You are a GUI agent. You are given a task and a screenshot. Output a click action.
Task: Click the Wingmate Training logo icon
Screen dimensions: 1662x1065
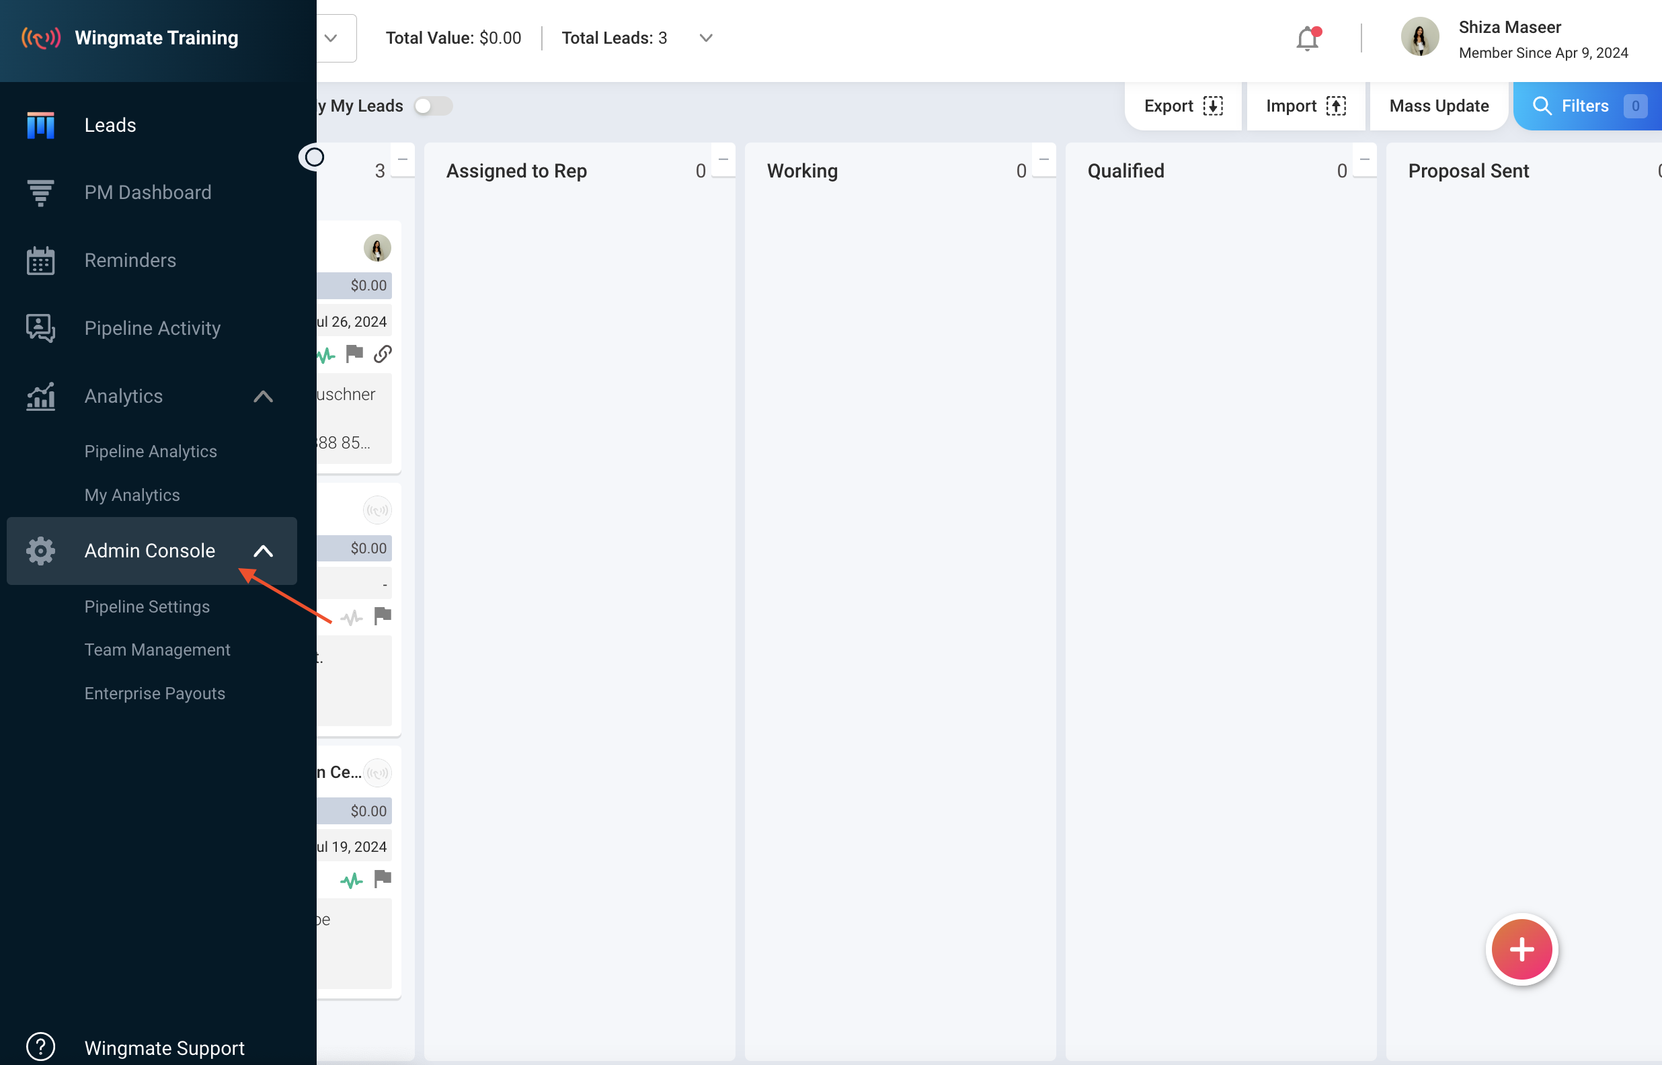click(x=41, y=38)
